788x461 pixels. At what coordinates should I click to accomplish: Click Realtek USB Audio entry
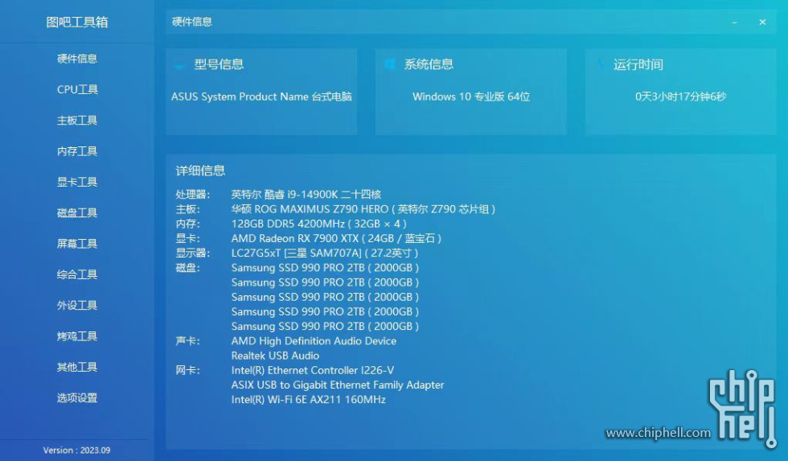point(275,356)
